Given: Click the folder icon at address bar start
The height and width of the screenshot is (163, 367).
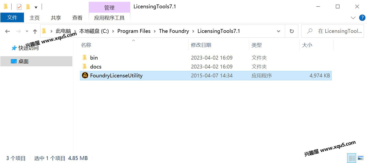Looking at the screenshot, I should [44, 31].
